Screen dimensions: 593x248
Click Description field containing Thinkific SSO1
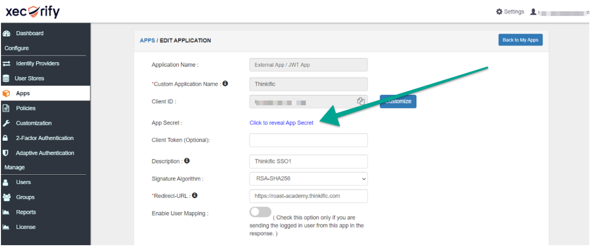(x=308, y=161)
